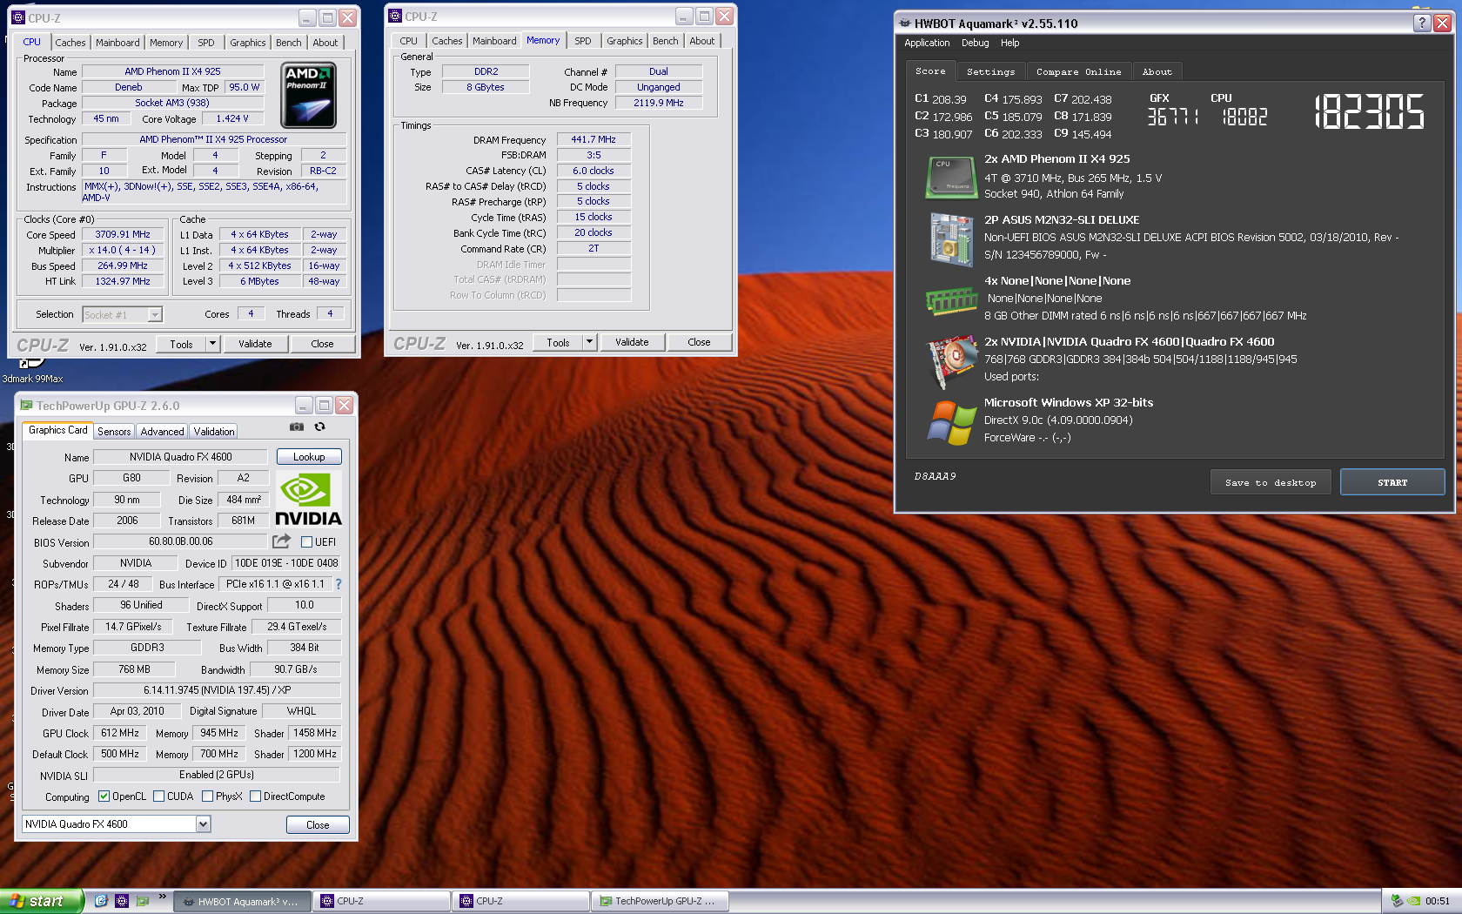Image resolution: width=1462 pixels, height=914 pixels.
Task: Click the HWBOT Aquamark title bar help button
Action: [x=1422, y=24]
